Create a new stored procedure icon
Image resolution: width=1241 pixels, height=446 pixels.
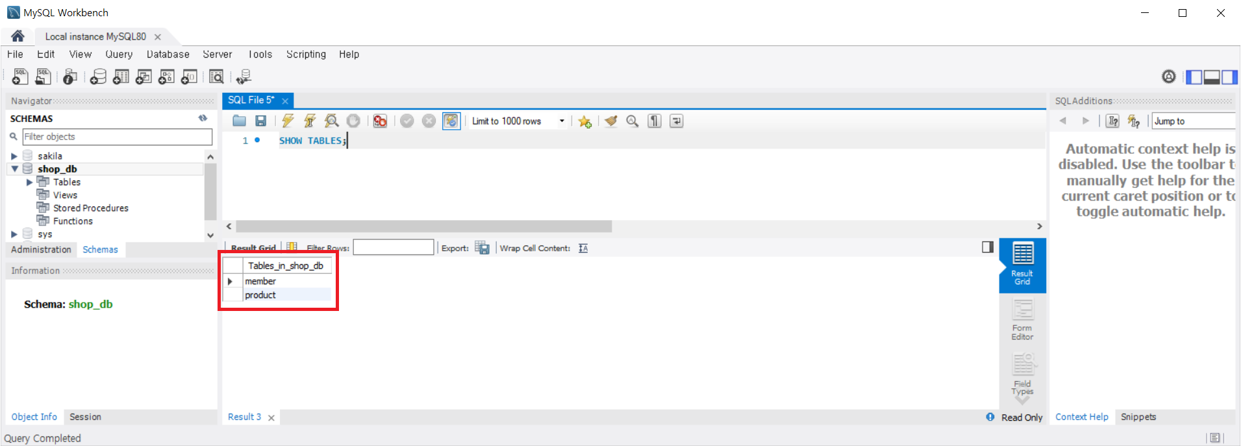[166, 77]
